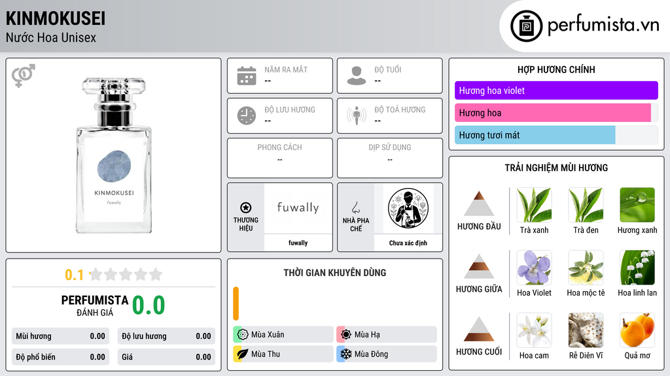Click the perfumer illustration Chưa xác định
The image size is (670, 376).
click(408, 208)
